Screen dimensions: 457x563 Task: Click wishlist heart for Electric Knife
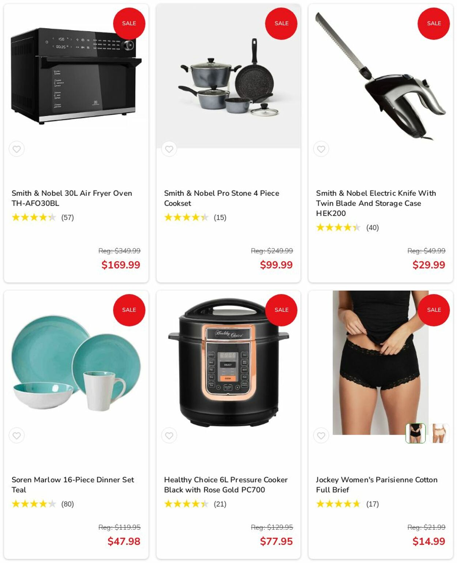[321, 149]
